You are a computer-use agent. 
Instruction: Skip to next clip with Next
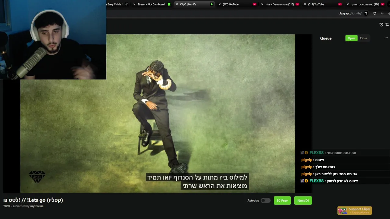coord(303,200)
